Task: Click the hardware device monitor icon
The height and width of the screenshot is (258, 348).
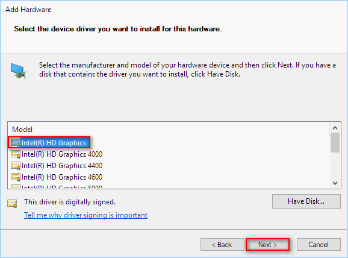Action: (18, 71)
